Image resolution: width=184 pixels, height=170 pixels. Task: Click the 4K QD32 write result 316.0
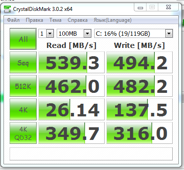140,133
